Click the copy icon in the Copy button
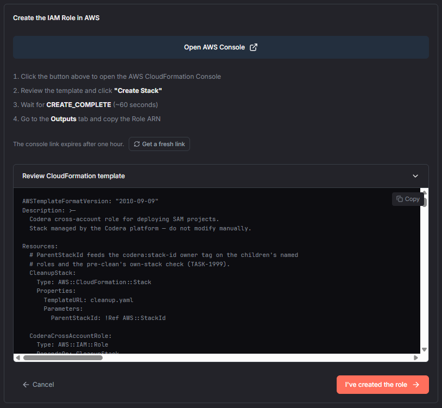The width and height of the screenshot is (442, 408). click(x=400, y=199)
